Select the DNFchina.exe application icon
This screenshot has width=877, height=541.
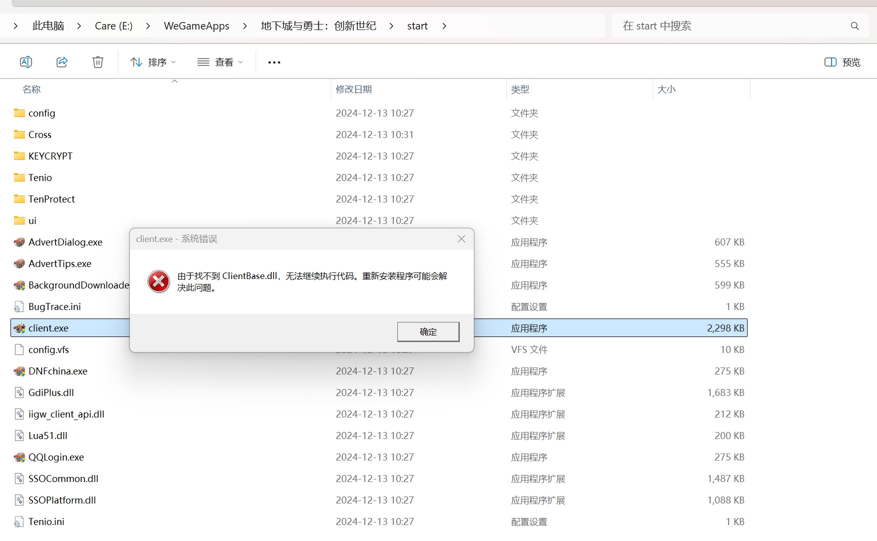pos(19,371)
